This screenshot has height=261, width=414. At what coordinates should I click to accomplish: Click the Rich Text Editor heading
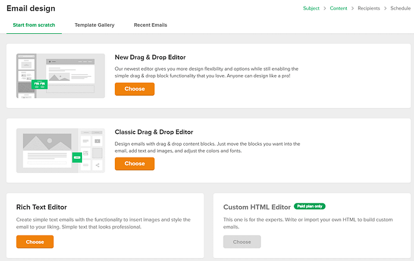[42, 207]
